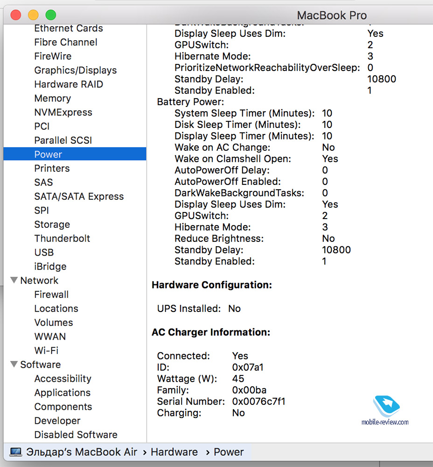Click Hardware in the path bar
The image size is (433, 467).
(x=174, y=452)
